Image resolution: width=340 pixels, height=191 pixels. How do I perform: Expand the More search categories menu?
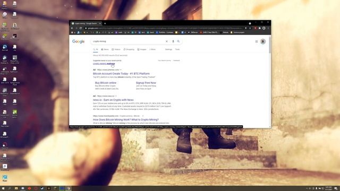point(152,49)
